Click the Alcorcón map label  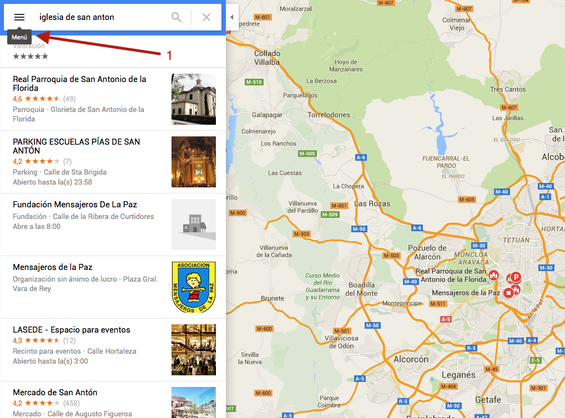click(x=411, y=359)
